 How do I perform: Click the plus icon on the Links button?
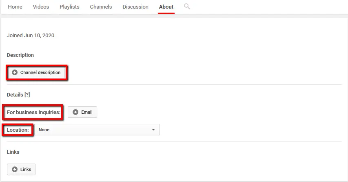tap(15, 169)
